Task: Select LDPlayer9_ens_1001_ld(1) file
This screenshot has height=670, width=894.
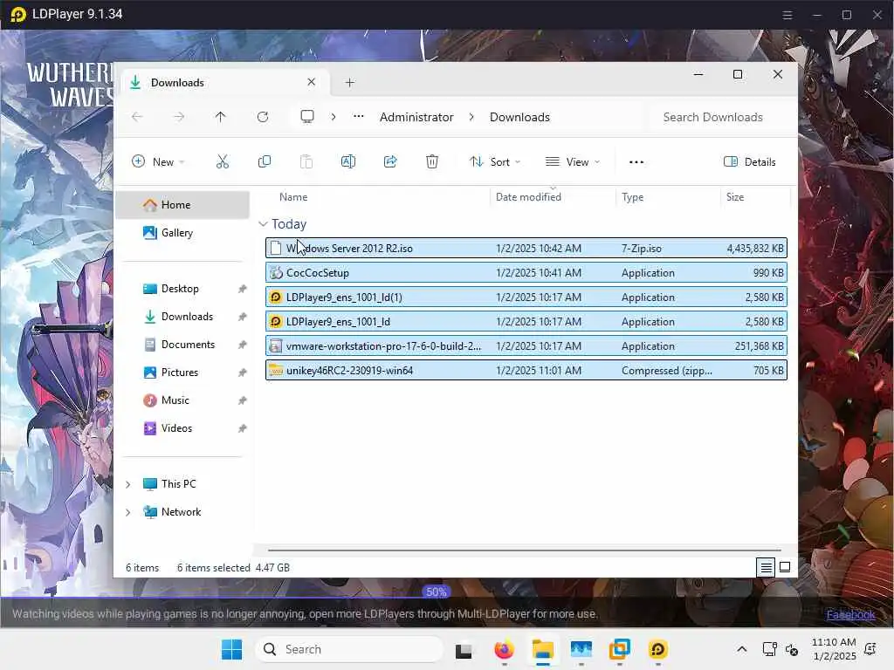Action: pyautogui.click(x=526, y=297)
